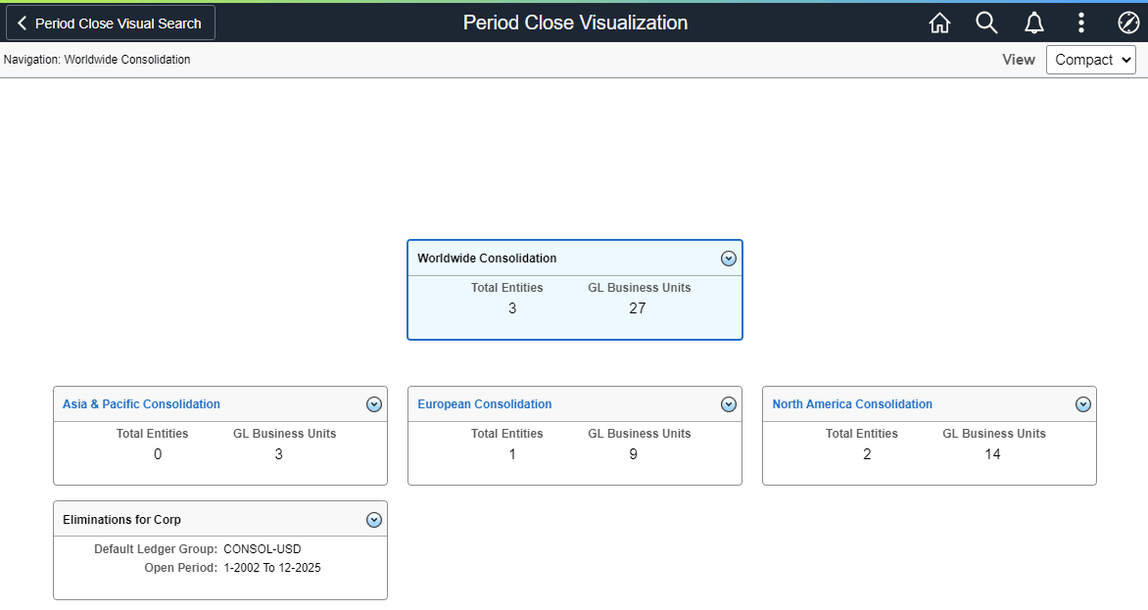Click the Period Close Visual Search button
This screenshot has height=610, width=1148.
tap(110, 22)
